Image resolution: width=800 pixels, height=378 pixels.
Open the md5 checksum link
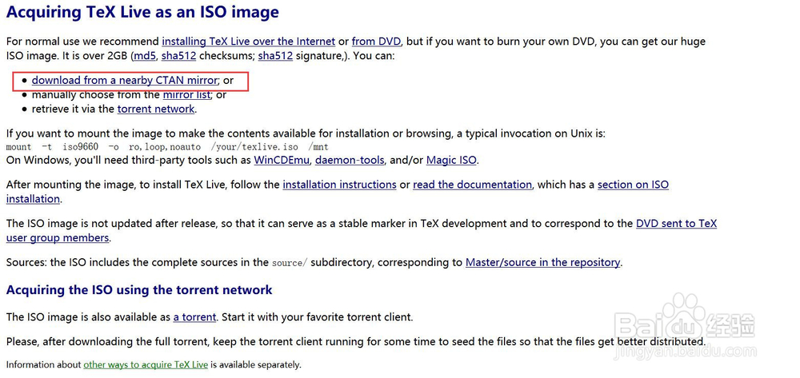click(144, 55)
